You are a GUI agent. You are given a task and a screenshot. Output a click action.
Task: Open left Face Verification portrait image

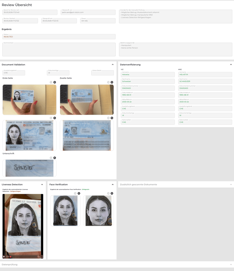(65, 211)
